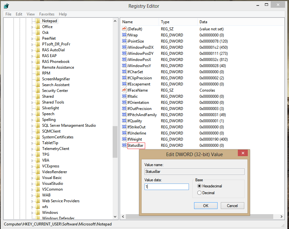Click the tree pane vertical scrollbar thumb
Viewport: 289px width, 229px height.
[x=115, y=142]
